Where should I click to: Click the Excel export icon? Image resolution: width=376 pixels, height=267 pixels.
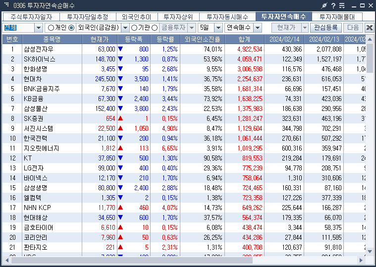pos(369,28)
